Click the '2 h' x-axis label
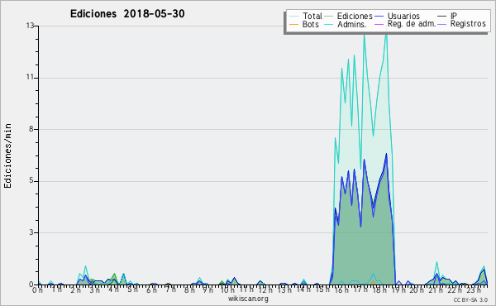The image size is (496, 306). pos(75,290)
